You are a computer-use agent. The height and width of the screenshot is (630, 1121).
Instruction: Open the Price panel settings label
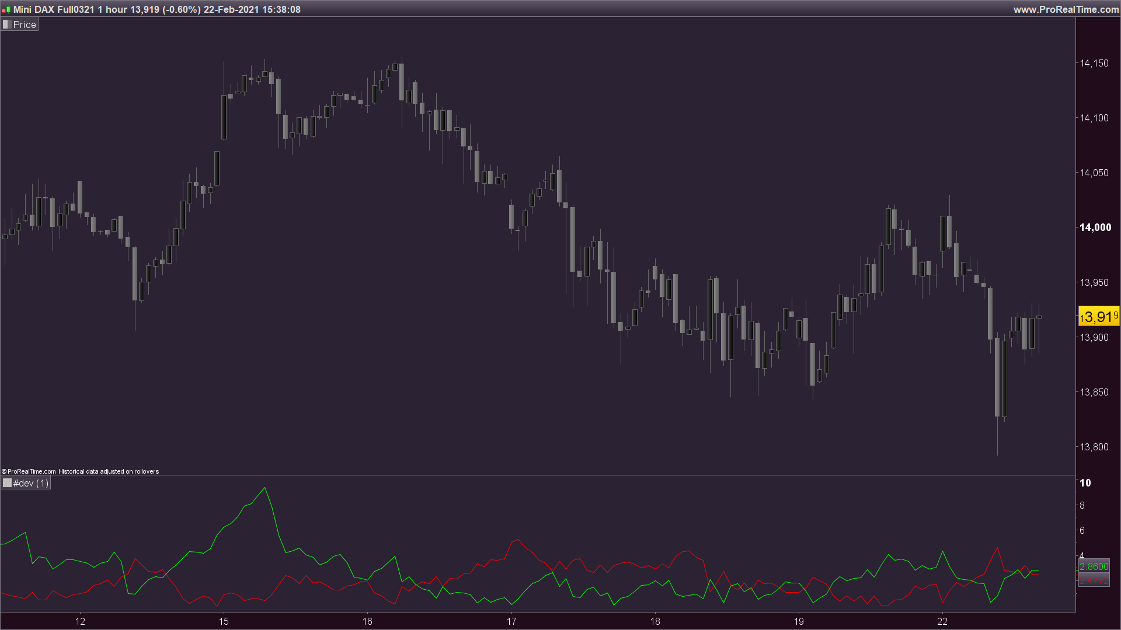point(25,24)
